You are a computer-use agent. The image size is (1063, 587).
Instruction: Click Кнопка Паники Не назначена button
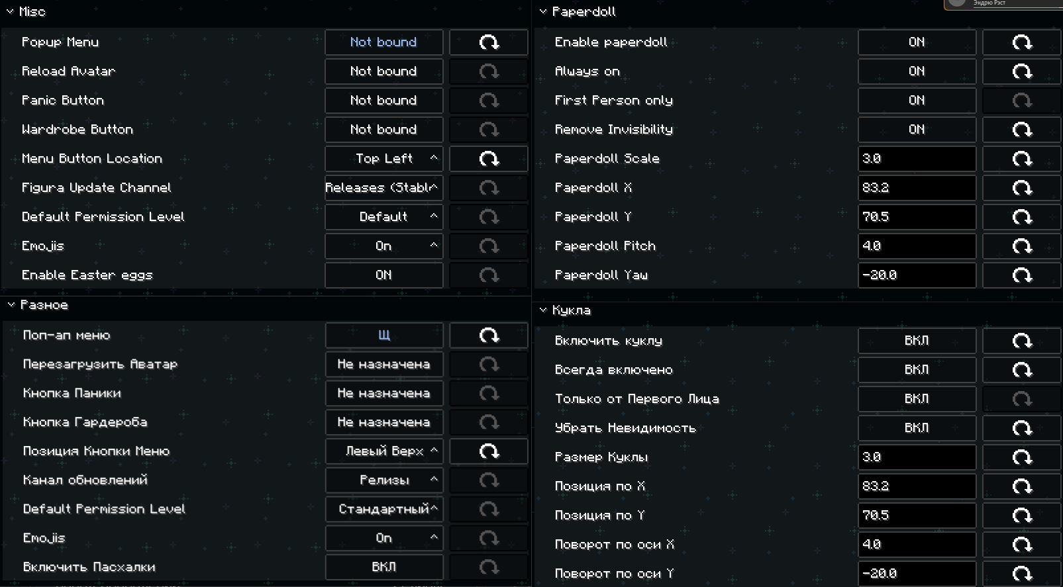[x=384, y=393]
